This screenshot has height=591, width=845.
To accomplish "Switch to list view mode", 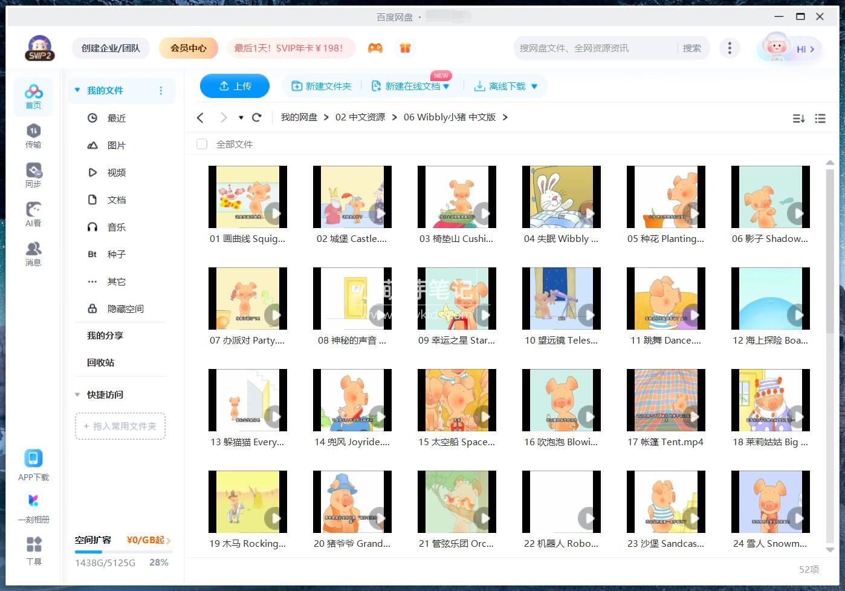I will tap(820, 118).
